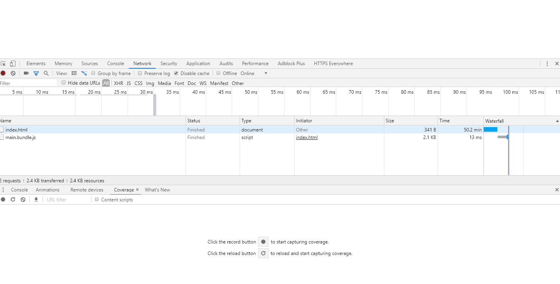Switch to large request rows view
The width and height of the screenshot is (560, 284).
pyautogui.click(x=74, y=73)
